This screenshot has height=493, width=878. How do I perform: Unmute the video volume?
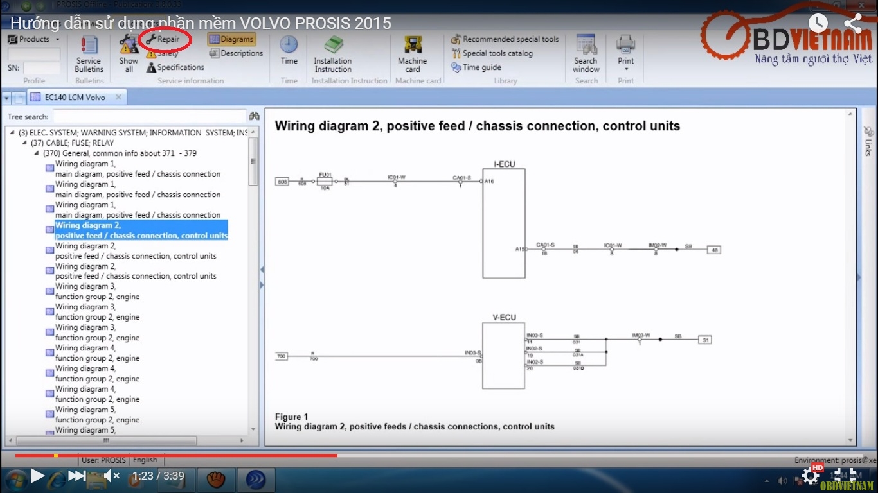click(x=112, y=476)
